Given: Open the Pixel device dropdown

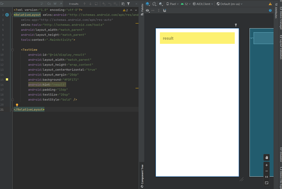Looking at the screenshot, I should point(172,4).
